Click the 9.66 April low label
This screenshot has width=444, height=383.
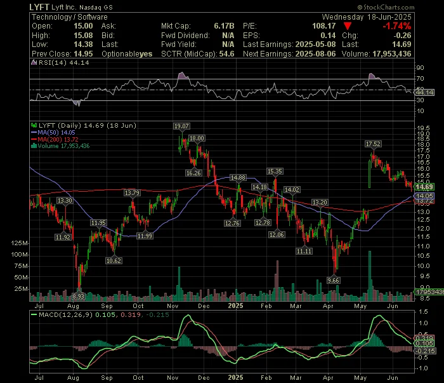click(333, 280)
